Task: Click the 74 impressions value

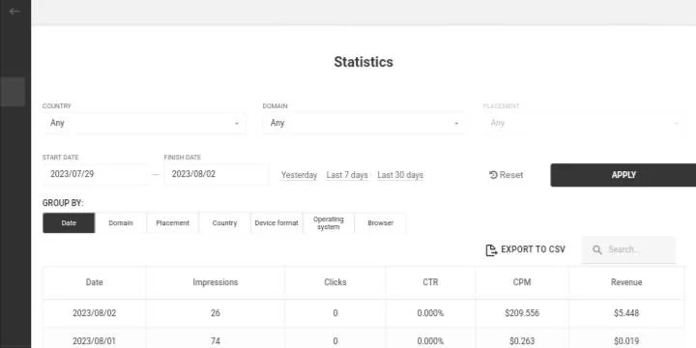Action: click(216, 341)
